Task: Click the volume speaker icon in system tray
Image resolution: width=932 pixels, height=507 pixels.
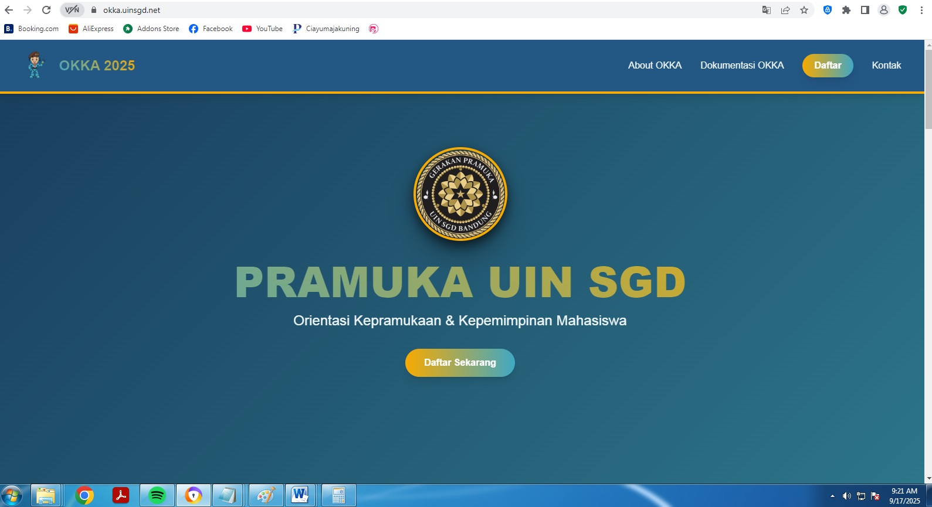Action: coord(846,496)
